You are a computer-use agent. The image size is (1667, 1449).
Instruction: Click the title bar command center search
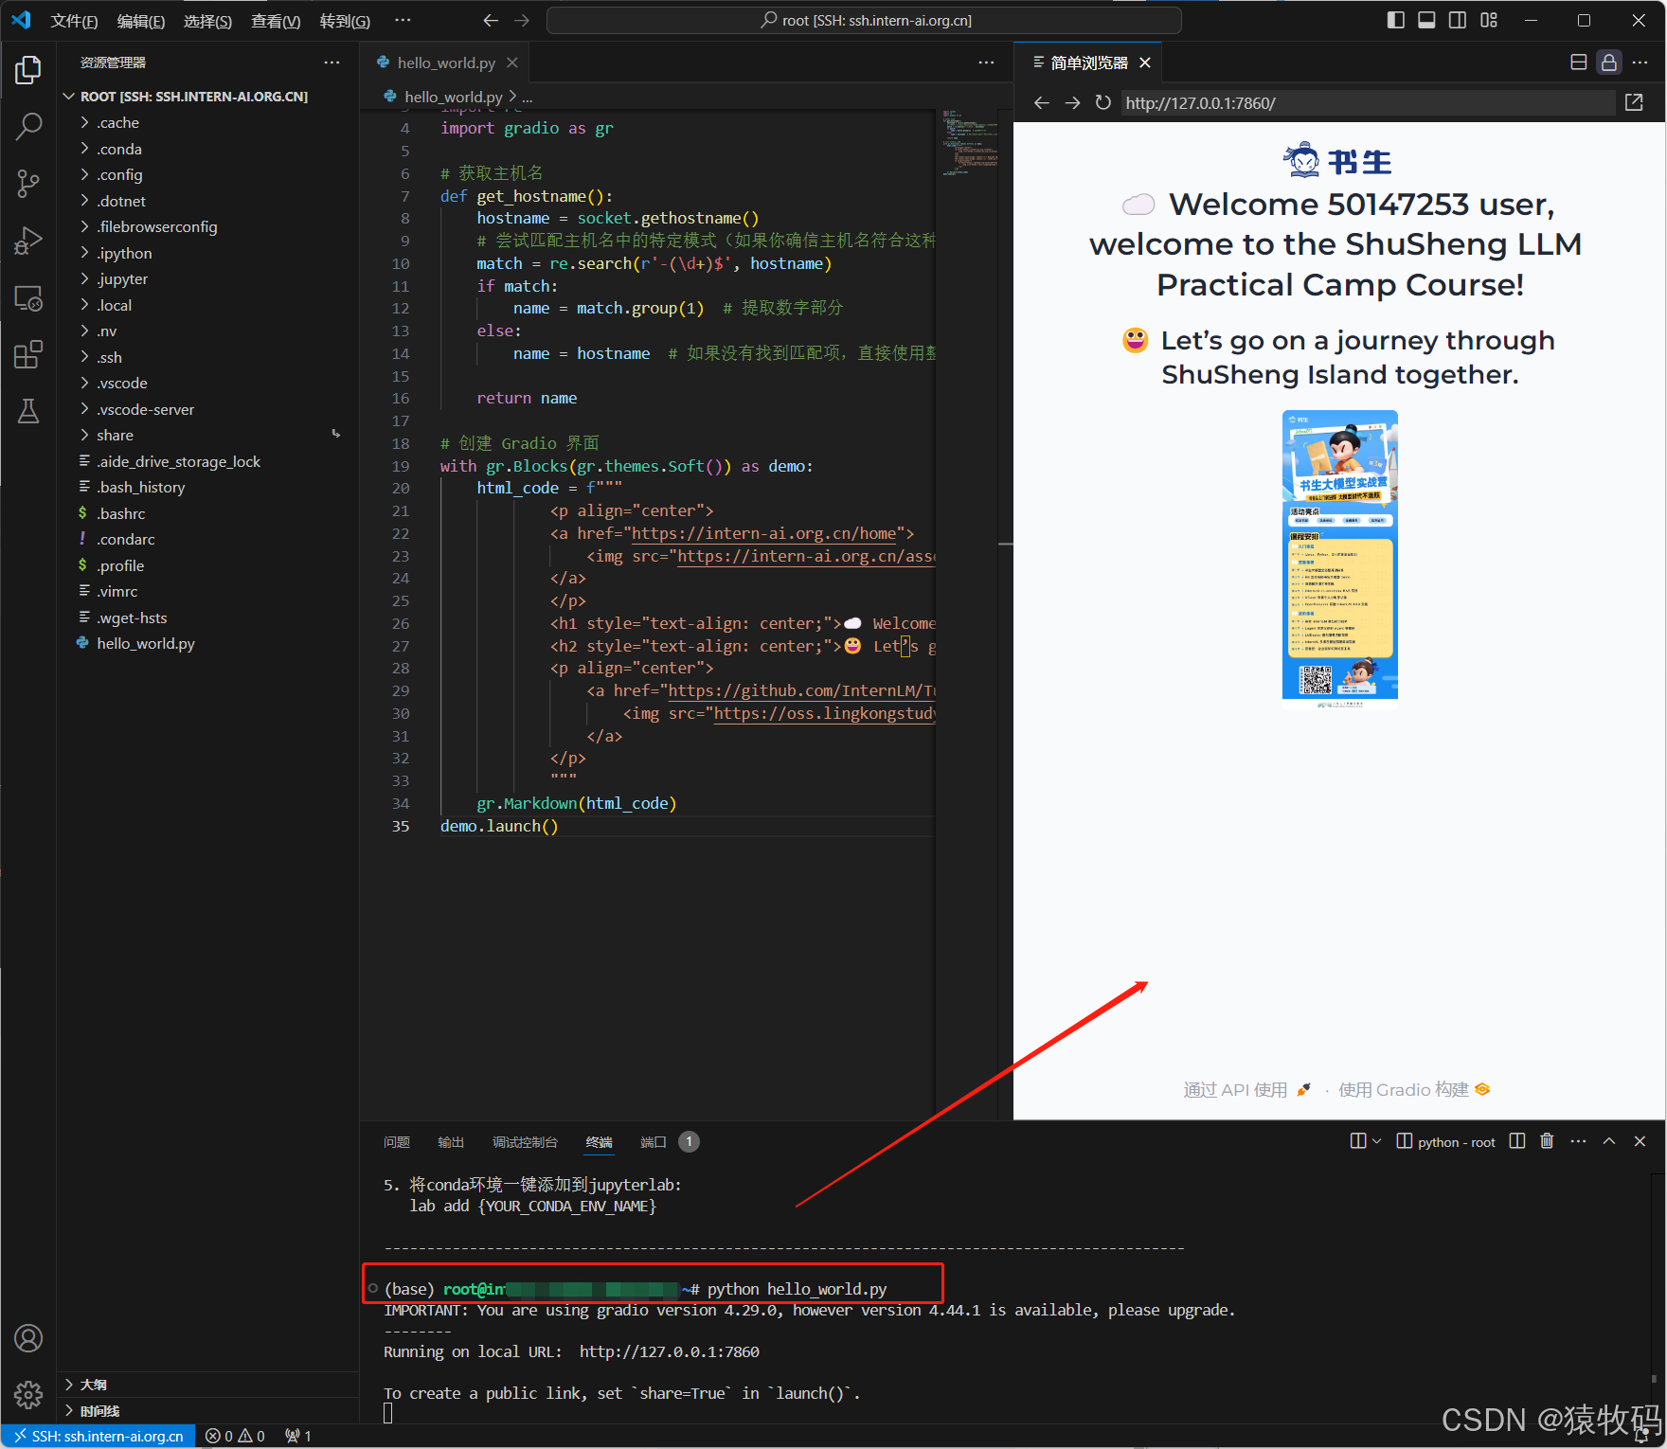pyautogui.click(x=864, y=20)
